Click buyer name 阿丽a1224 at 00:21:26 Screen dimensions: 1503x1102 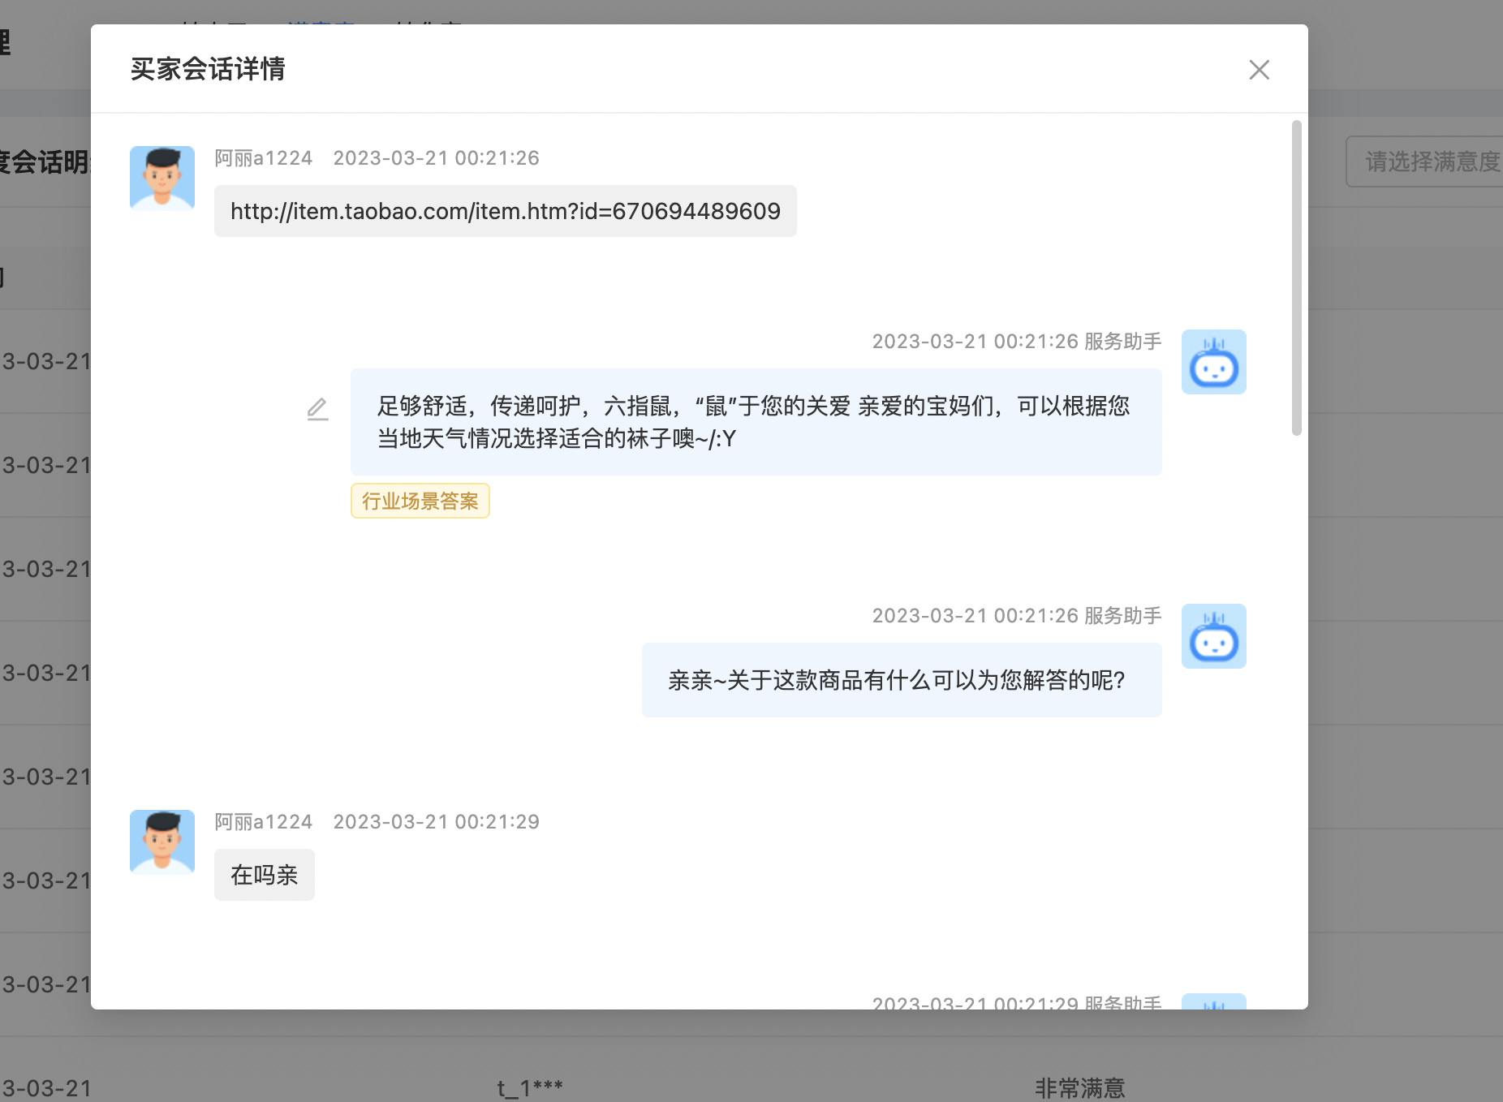264,158
